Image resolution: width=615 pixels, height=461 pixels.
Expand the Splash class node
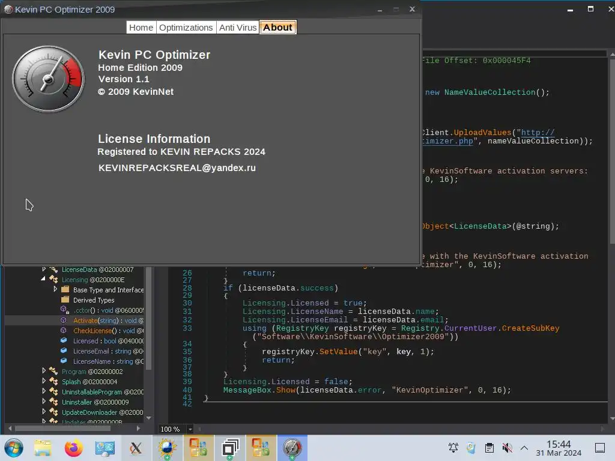43,381
